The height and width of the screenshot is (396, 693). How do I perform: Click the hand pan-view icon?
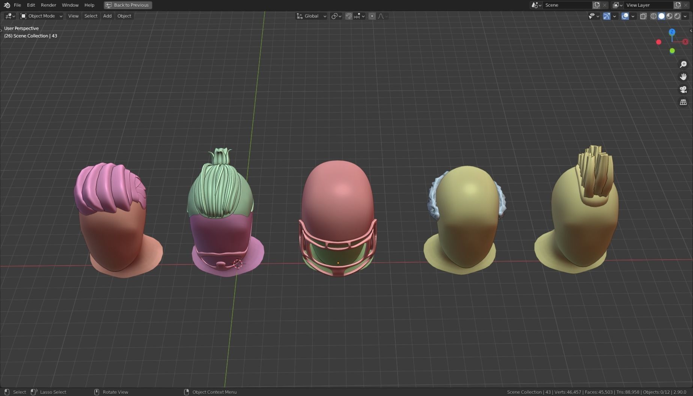coord(683,77)
